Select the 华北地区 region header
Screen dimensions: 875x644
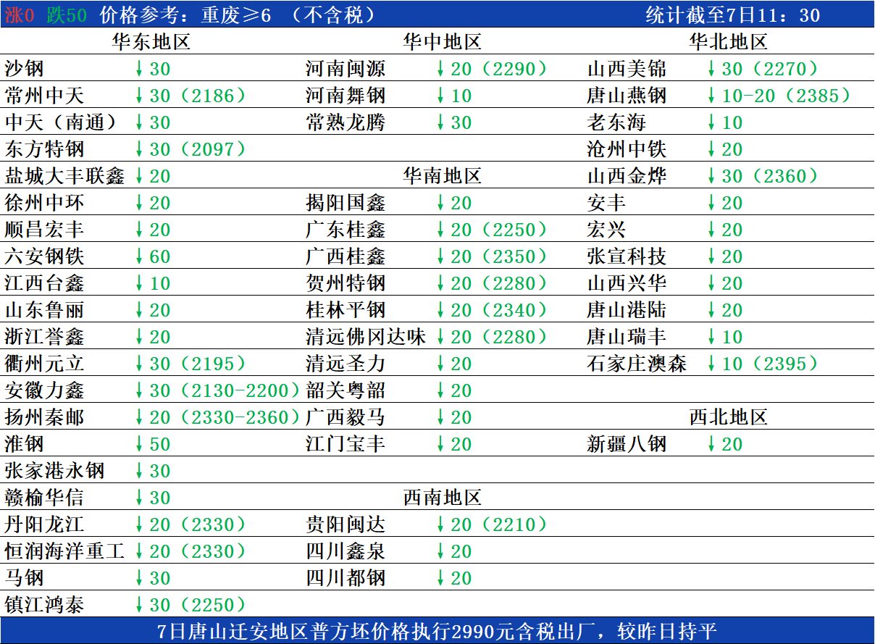(728, 42)
